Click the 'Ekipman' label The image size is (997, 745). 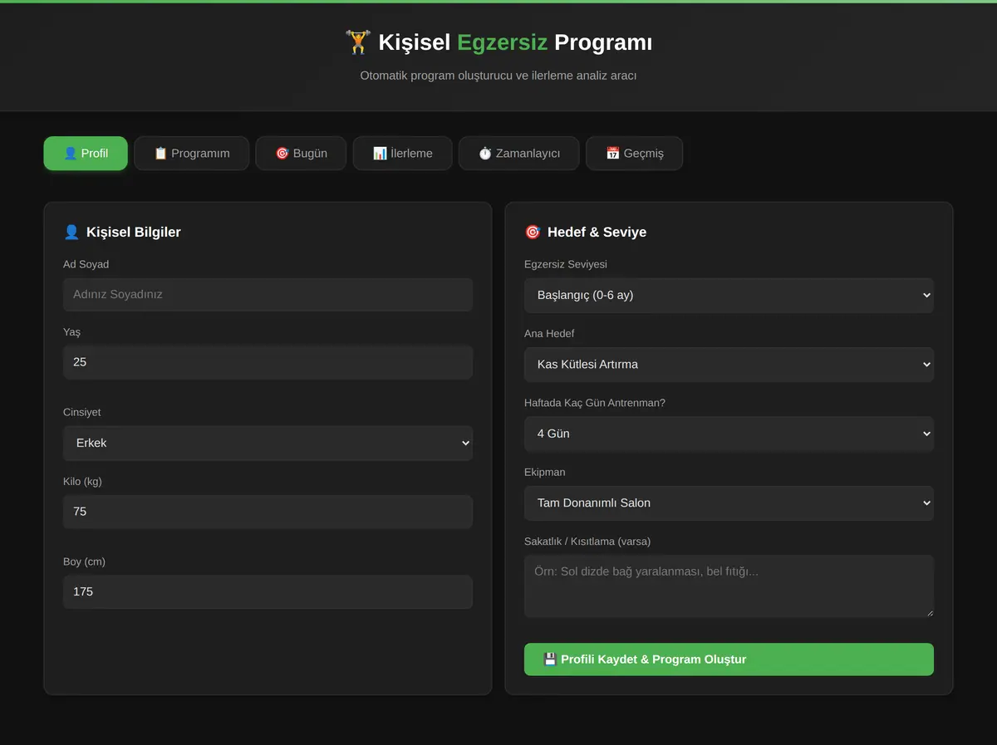pyautogui.click(x=545, y=473)
